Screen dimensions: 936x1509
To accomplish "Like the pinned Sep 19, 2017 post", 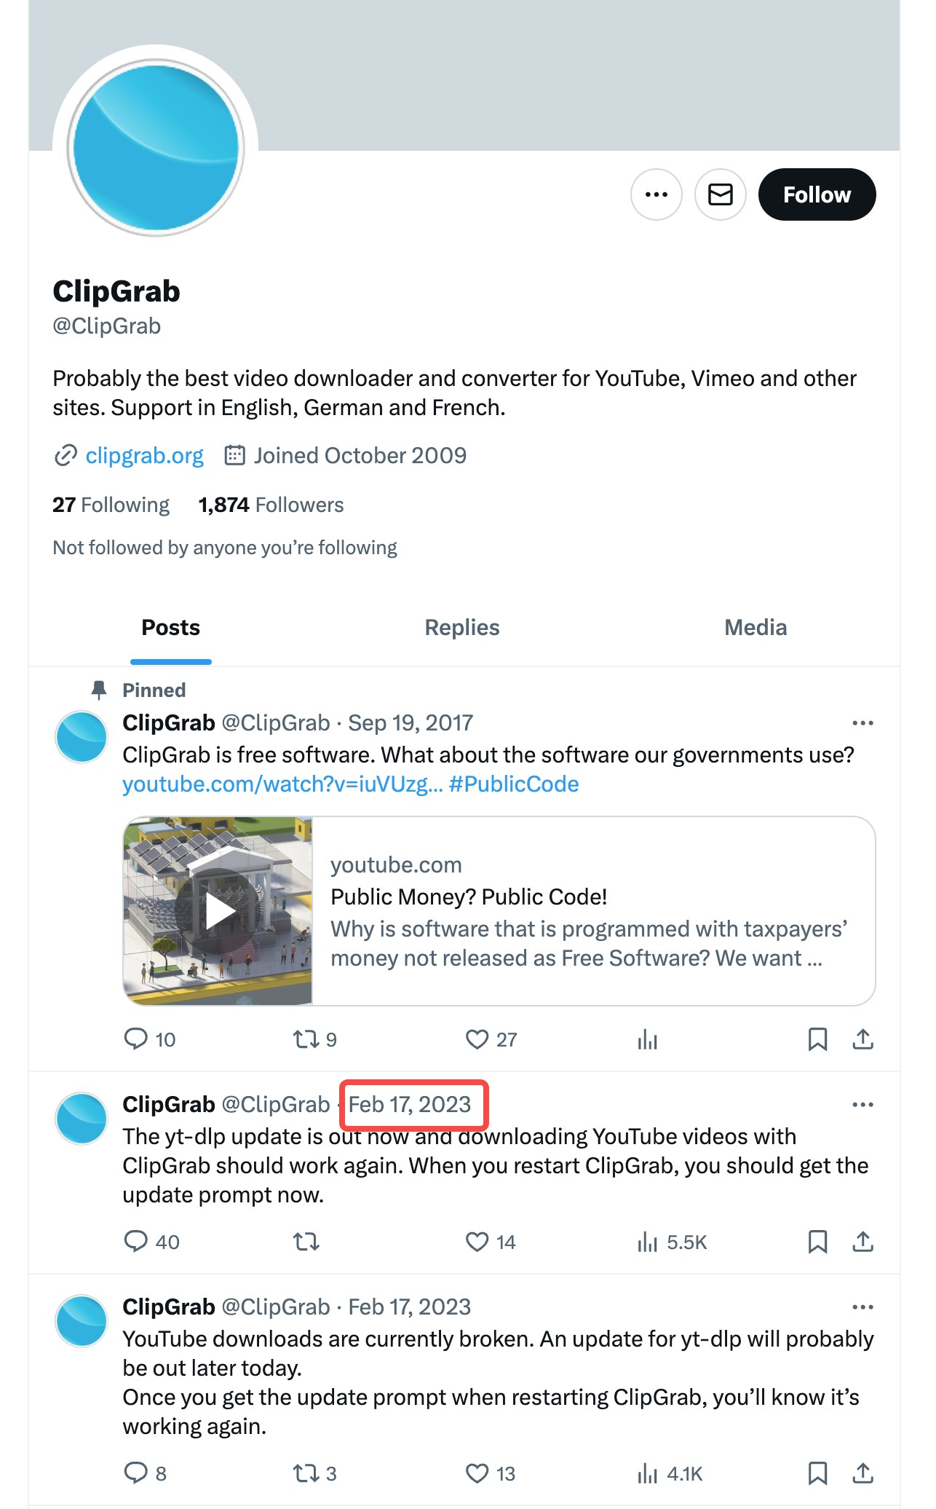I will [491, 1039].
